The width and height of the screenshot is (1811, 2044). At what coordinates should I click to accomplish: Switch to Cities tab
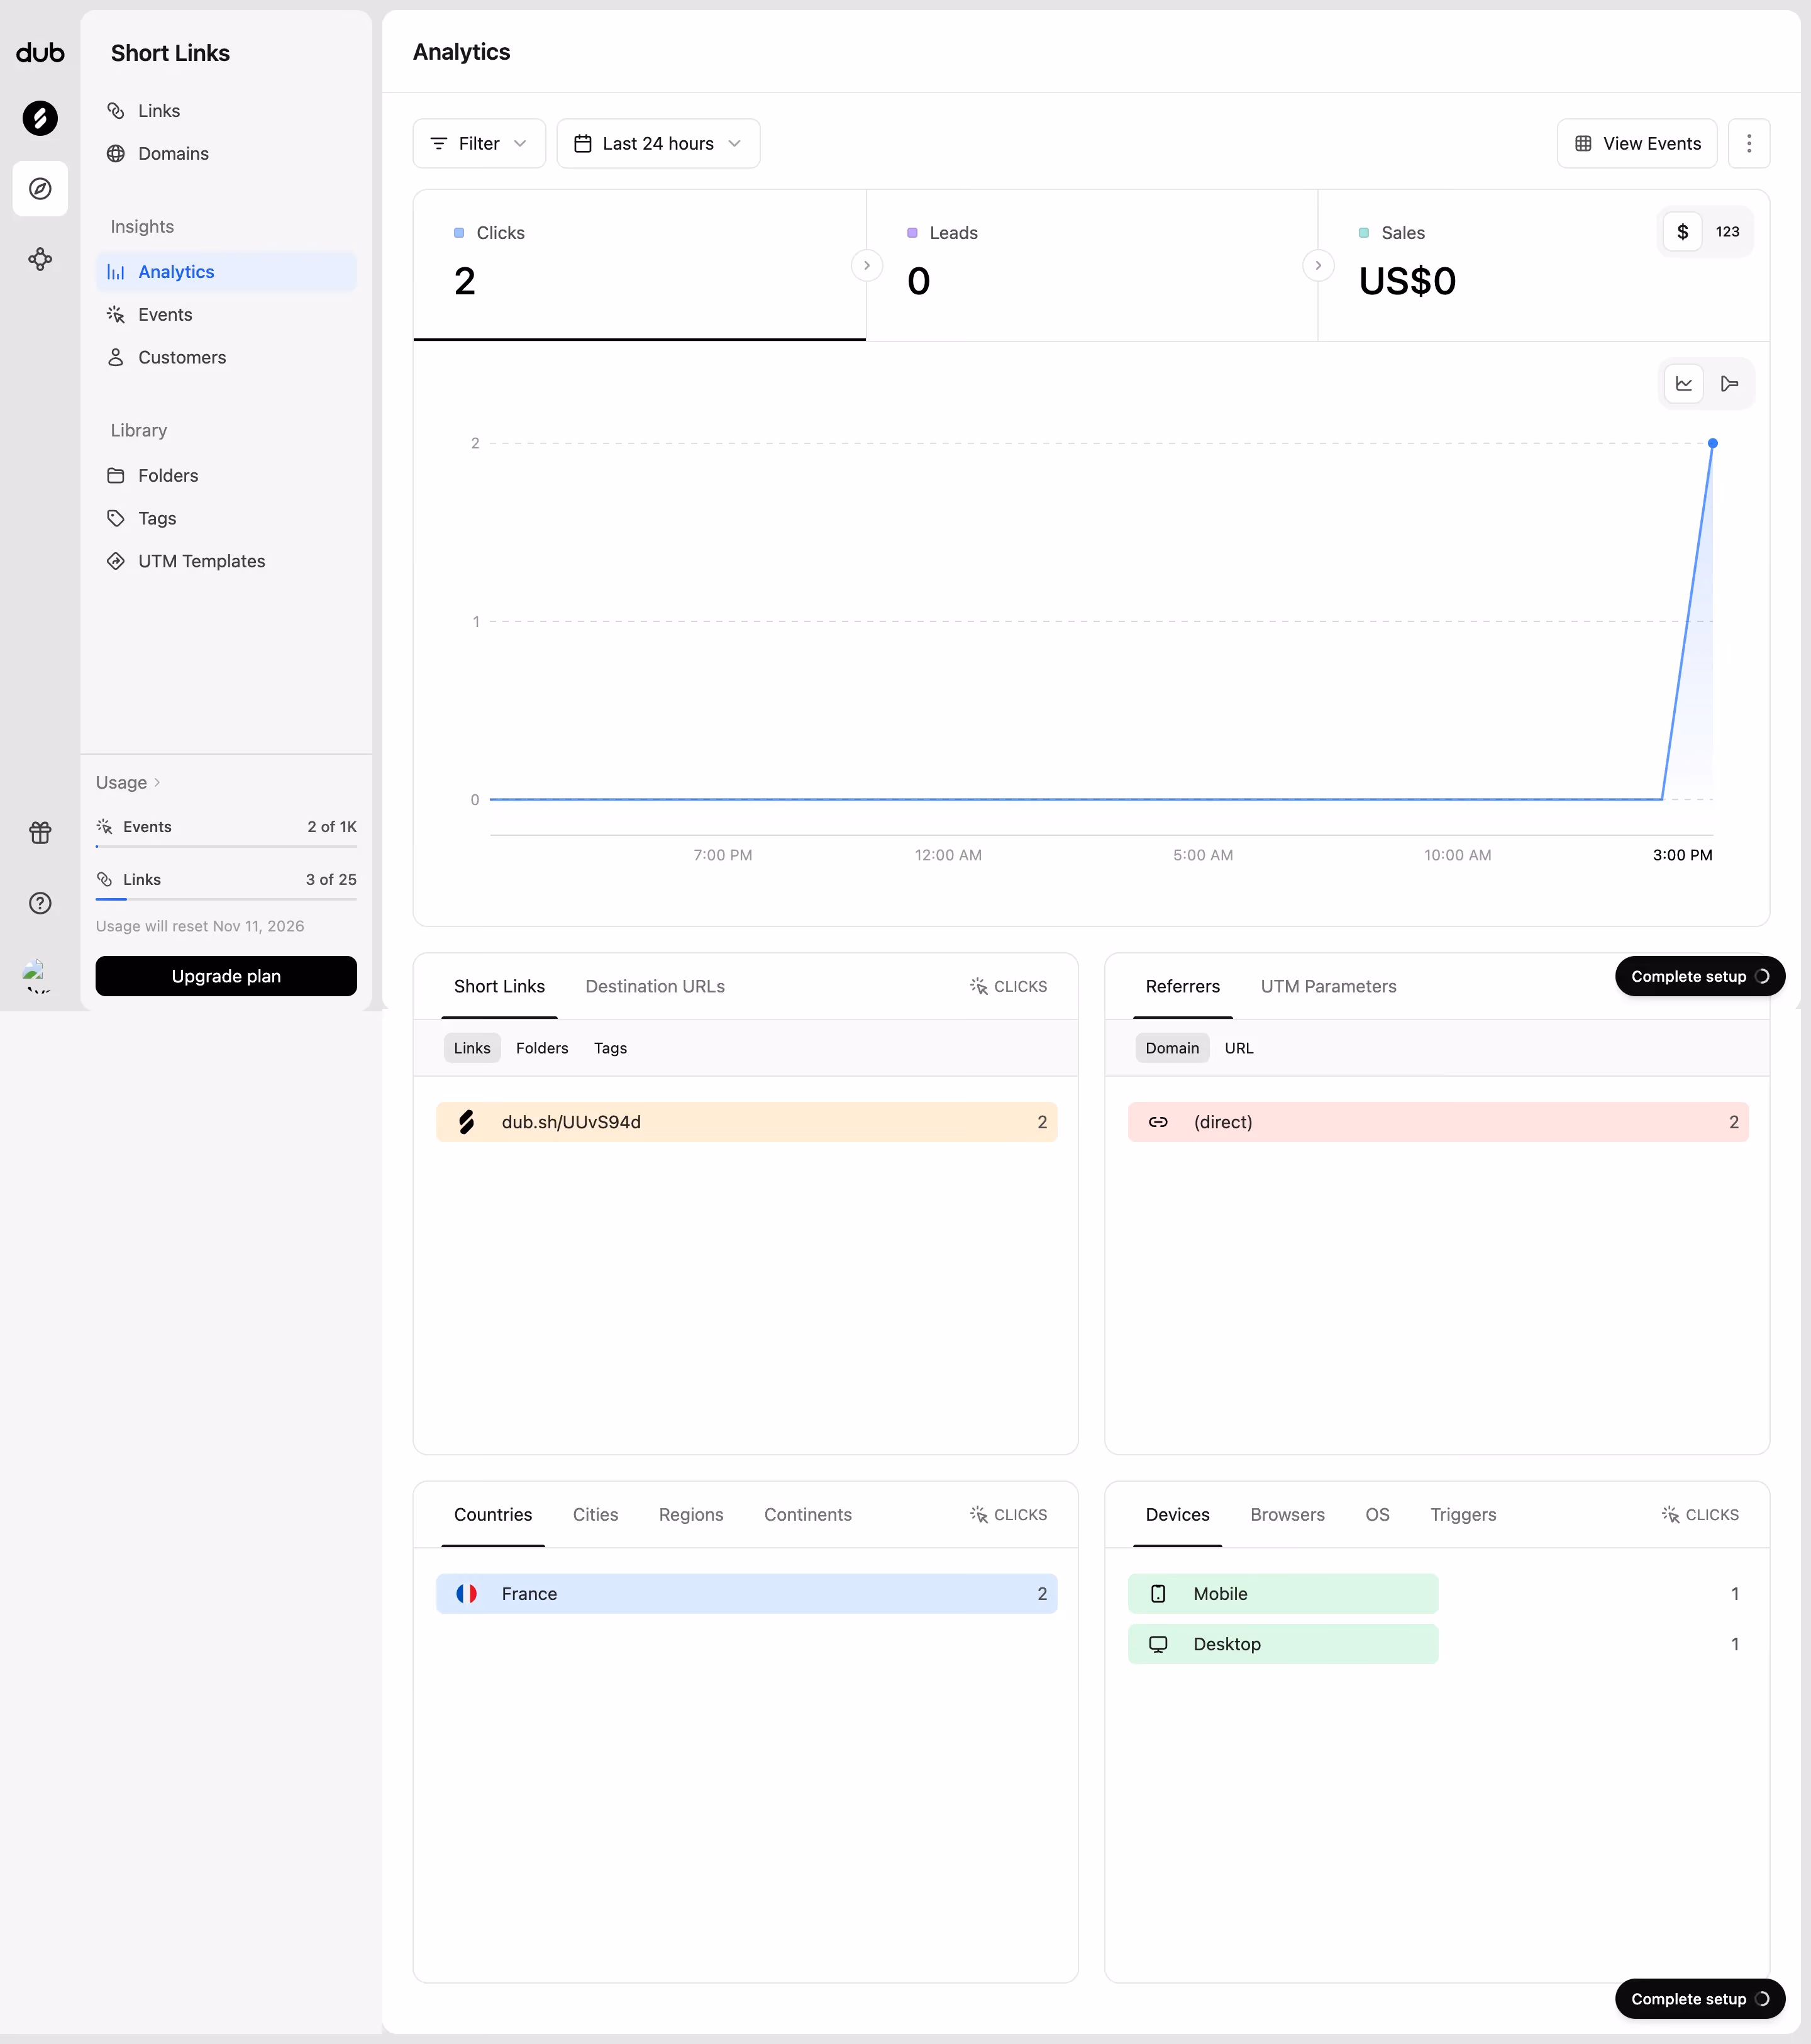(595, 1515)
